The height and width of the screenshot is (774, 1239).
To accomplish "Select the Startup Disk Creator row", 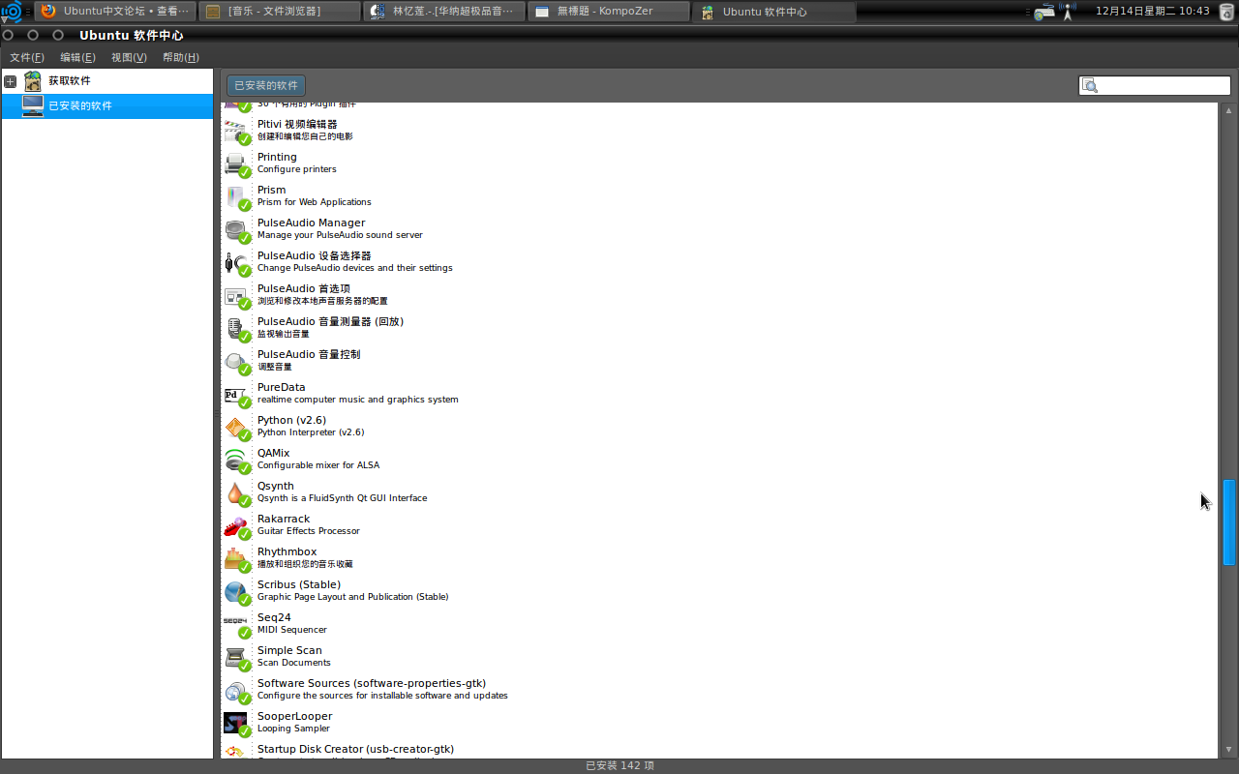I will [x=718, y=751].
